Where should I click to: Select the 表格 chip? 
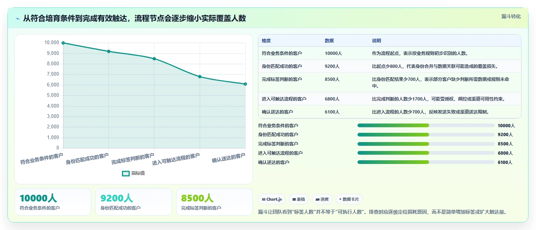[x=299, y=199]
